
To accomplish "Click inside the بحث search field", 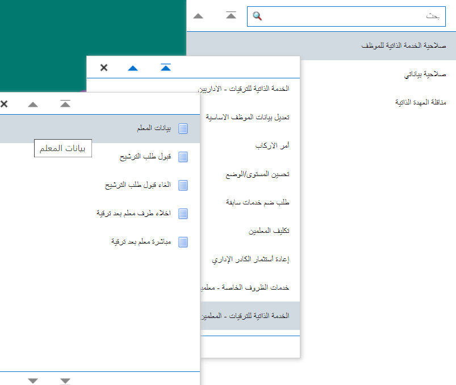I will tap(352, 16).
